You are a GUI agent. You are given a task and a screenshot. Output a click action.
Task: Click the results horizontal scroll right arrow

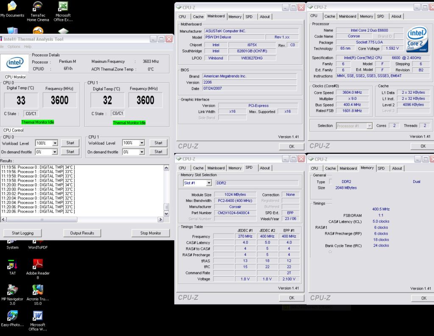(x=161, y=219)
